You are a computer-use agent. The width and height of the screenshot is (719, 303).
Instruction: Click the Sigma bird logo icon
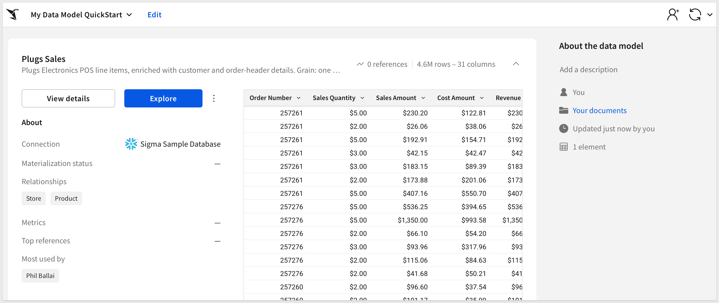pos(13,14)
